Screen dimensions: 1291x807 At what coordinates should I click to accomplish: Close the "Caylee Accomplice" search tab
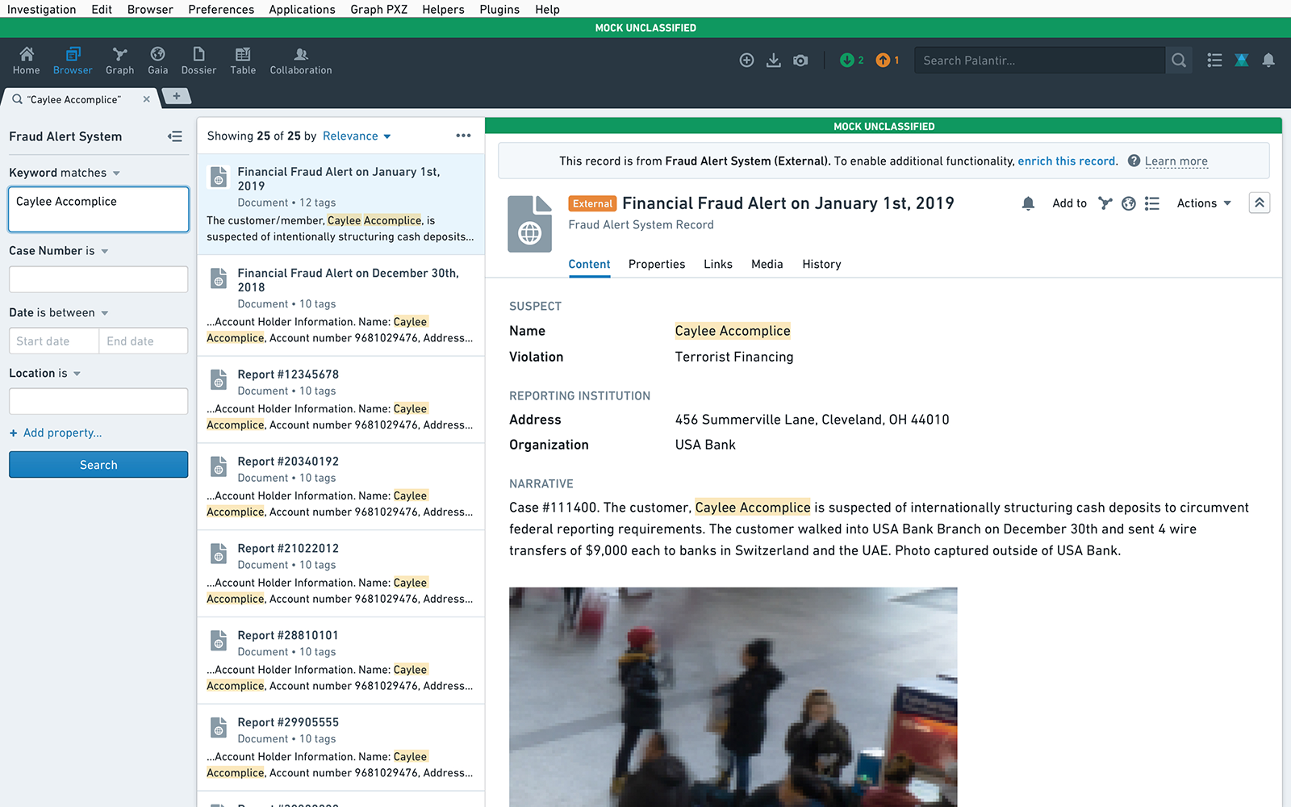tap(146, 99)
